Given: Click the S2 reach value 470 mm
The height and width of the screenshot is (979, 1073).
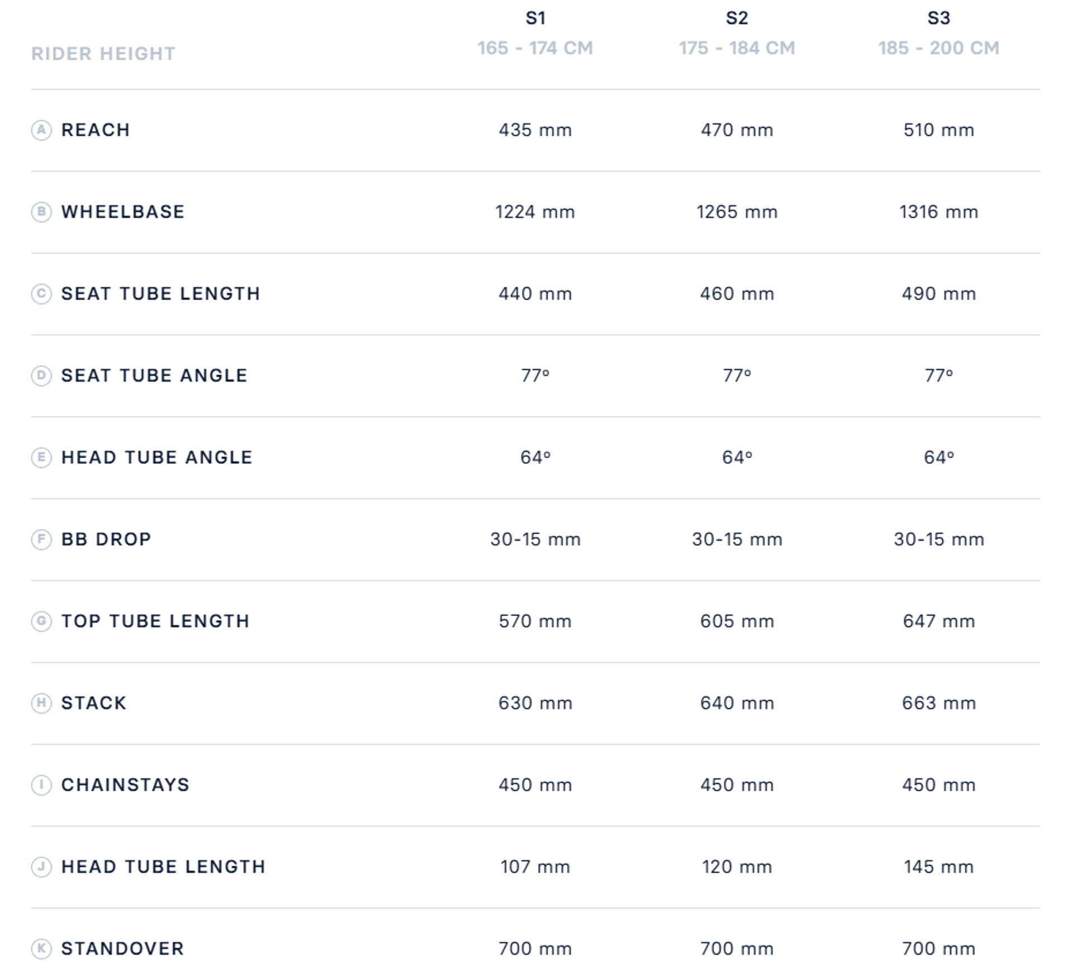Looking at the screenshot, I should [737, 130].
